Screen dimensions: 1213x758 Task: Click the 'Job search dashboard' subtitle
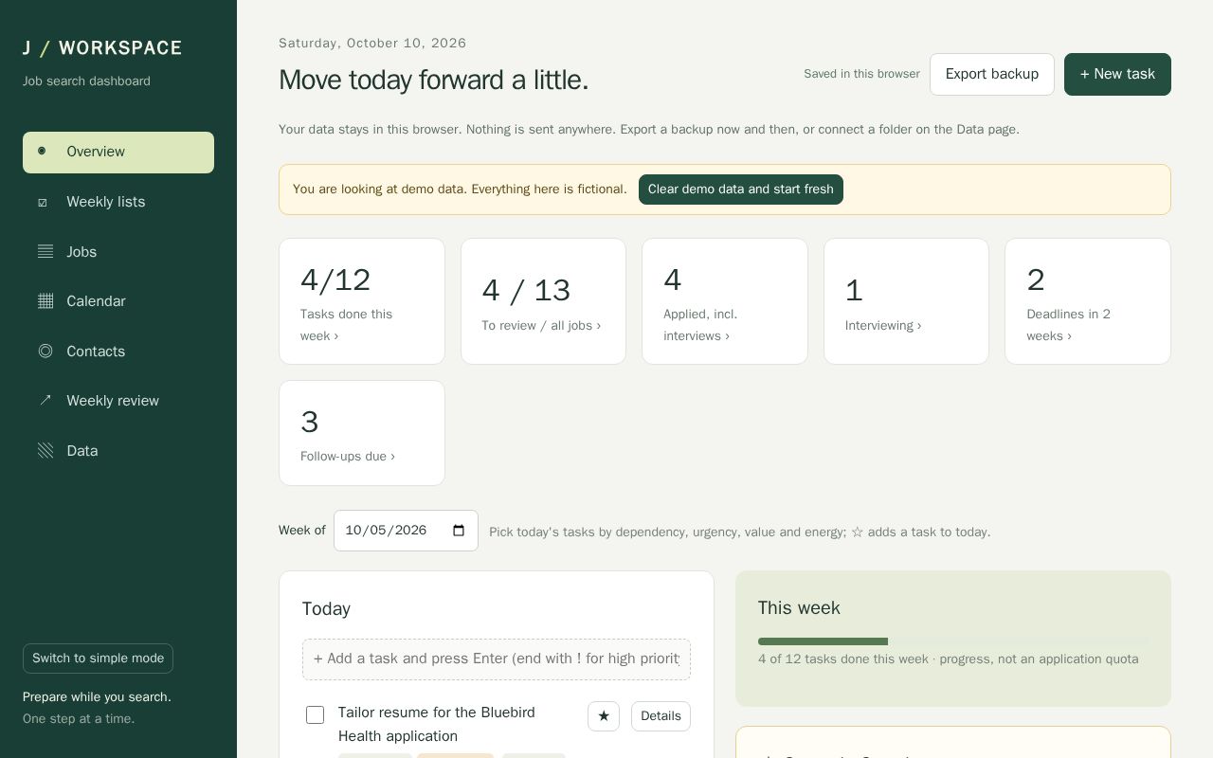coord(86,81)
